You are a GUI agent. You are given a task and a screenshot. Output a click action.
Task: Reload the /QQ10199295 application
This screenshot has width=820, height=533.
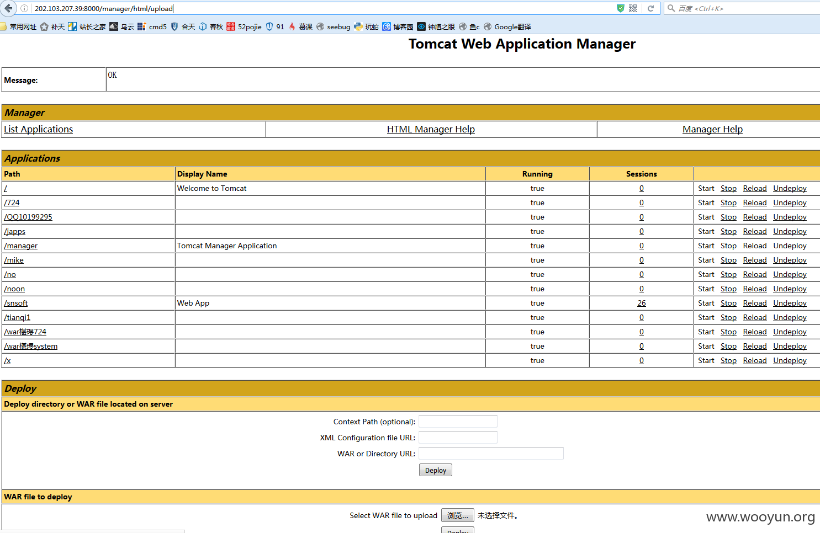(x=755, y=217)
